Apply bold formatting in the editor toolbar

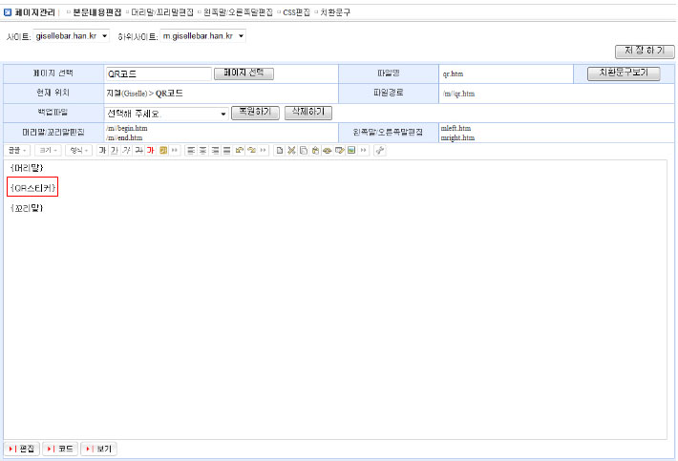point(101,151)
